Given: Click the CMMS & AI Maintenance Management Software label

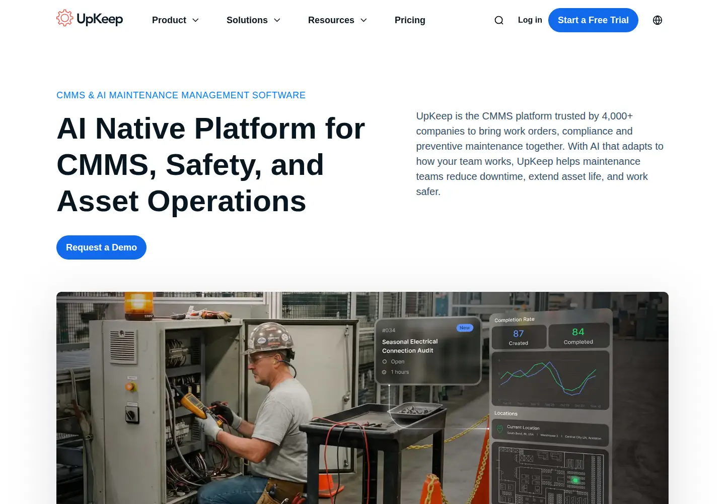Looking at the screenshot, I should (x=181, y=95).
